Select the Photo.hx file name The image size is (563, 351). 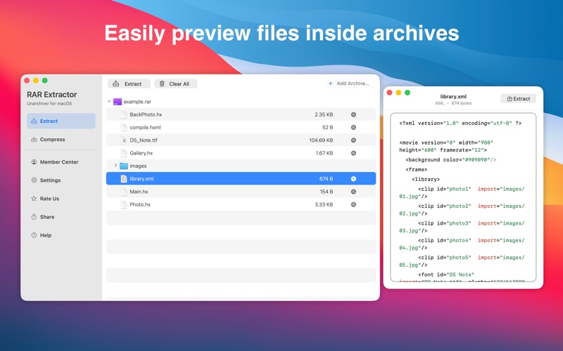coord(140,204)
